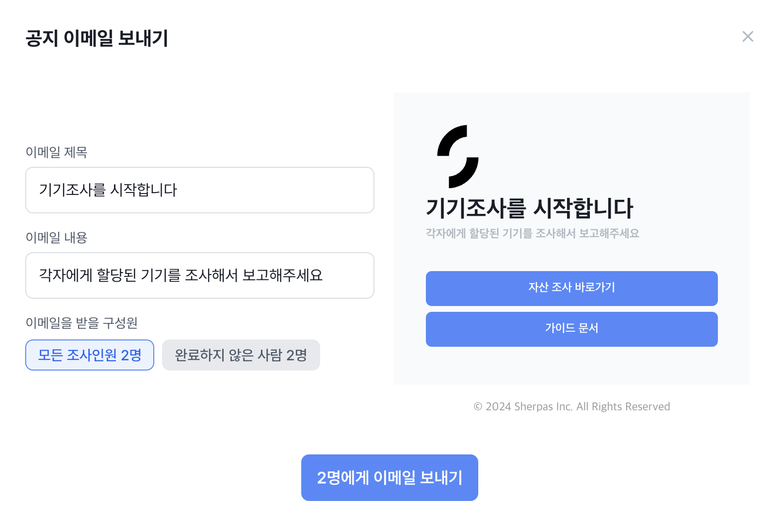Viewport: 779px width, 516px height.
Task: Click the 이메일 내용 field label
Action: click(56, 238)
